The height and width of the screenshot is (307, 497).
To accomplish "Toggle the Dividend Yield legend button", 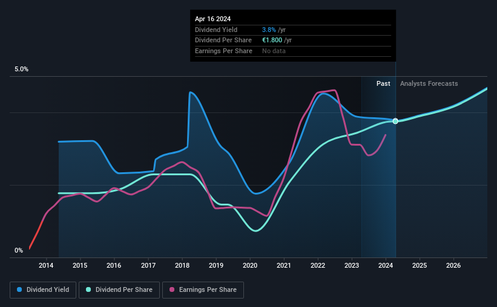I will click(x=43, y=290).
